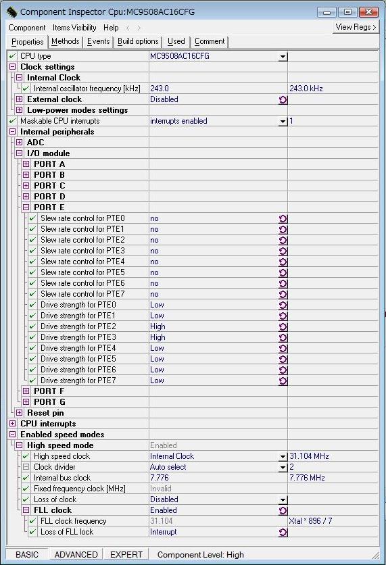Open the CPU type dropdown
This screenshot has width=386, height=565.
pos(283,57)
